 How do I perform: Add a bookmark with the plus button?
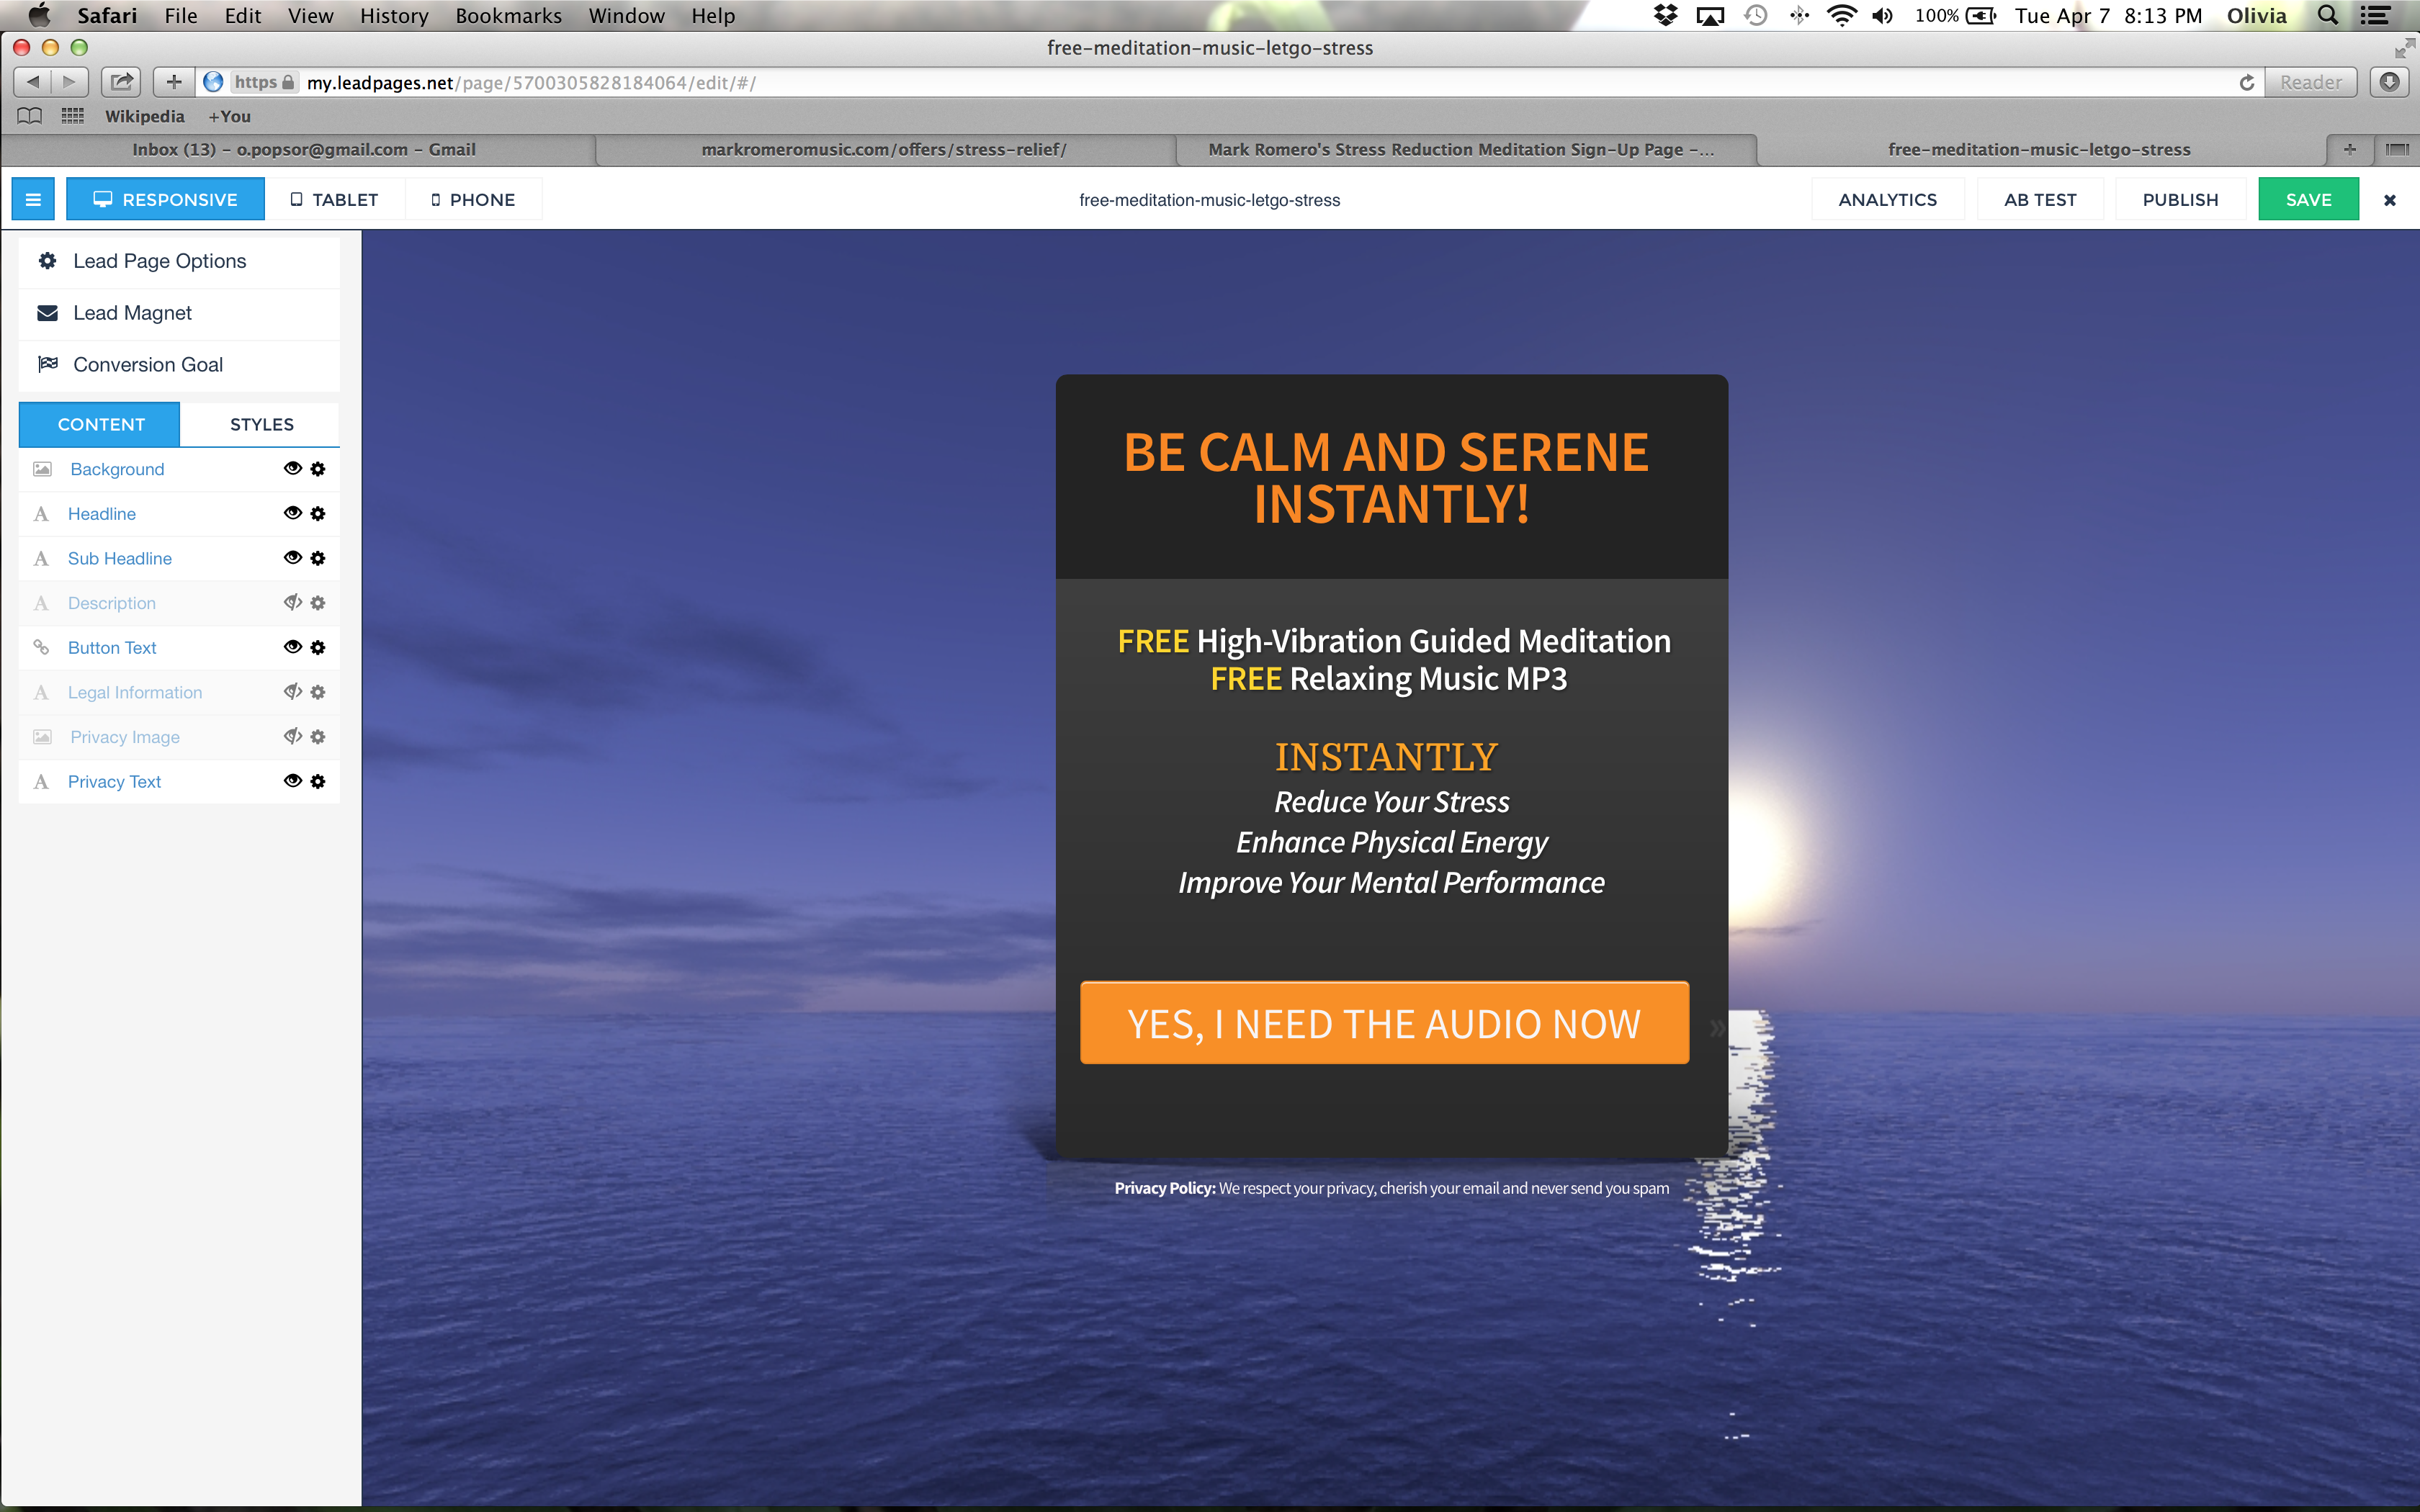tap(174, 82)
